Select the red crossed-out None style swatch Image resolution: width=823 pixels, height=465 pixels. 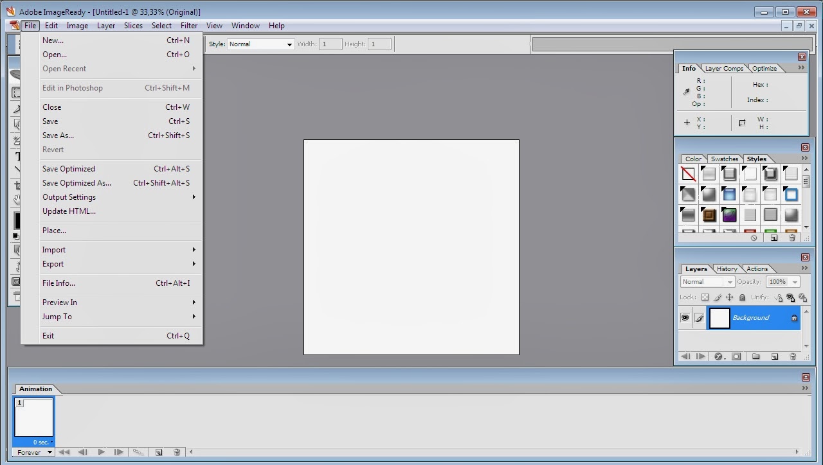[x=688, y=173]
